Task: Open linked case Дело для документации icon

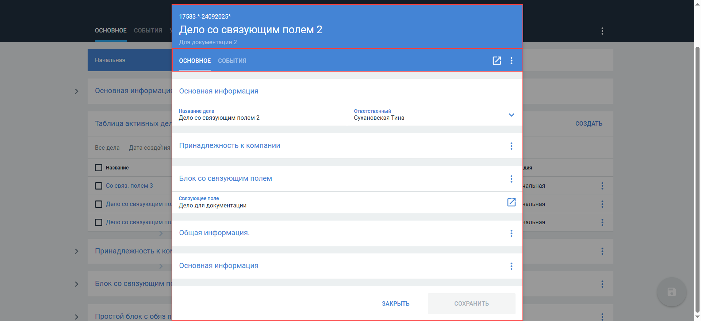Action: [511, 202]
